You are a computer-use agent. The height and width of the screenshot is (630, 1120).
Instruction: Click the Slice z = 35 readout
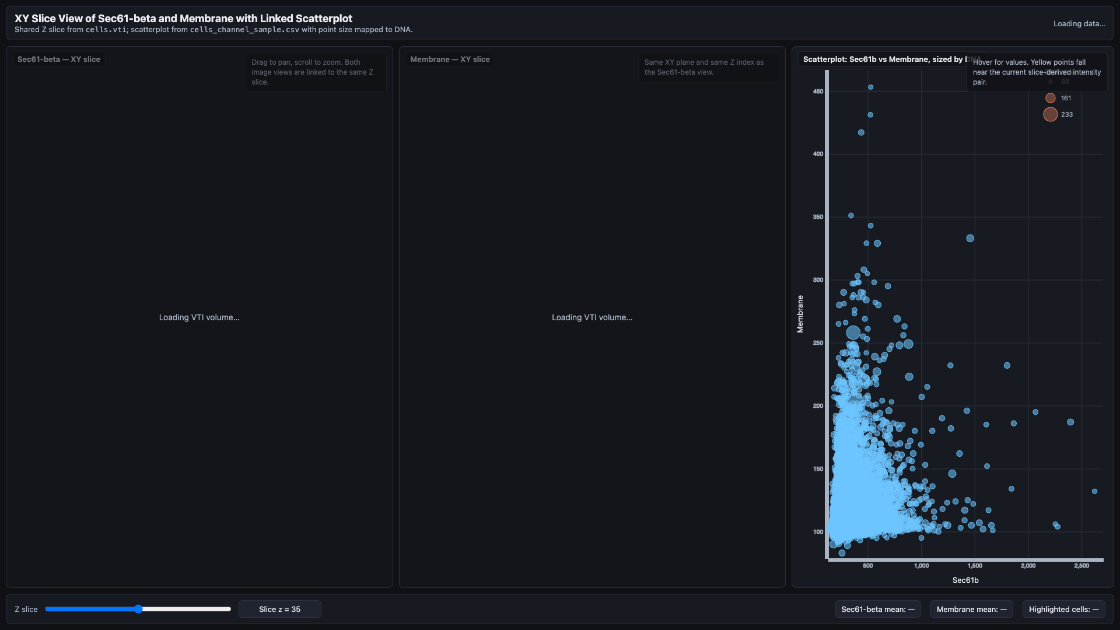coord(280,609)
